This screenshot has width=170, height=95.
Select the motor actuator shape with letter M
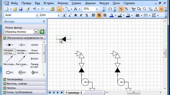[x=22, y=73]
